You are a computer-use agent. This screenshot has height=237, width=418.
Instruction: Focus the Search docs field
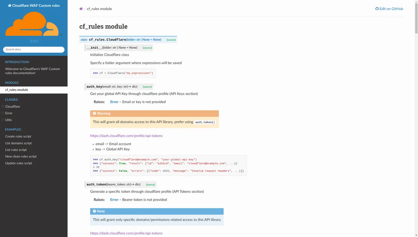(x=34, y=50)
